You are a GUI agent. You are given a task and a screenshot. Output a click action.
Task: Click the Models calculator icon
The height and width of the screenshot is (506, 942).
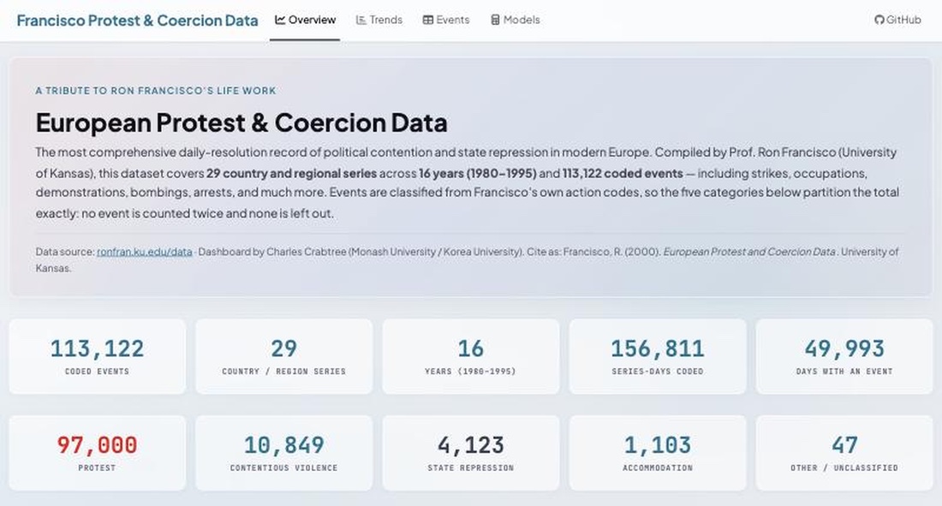point(495,20)
